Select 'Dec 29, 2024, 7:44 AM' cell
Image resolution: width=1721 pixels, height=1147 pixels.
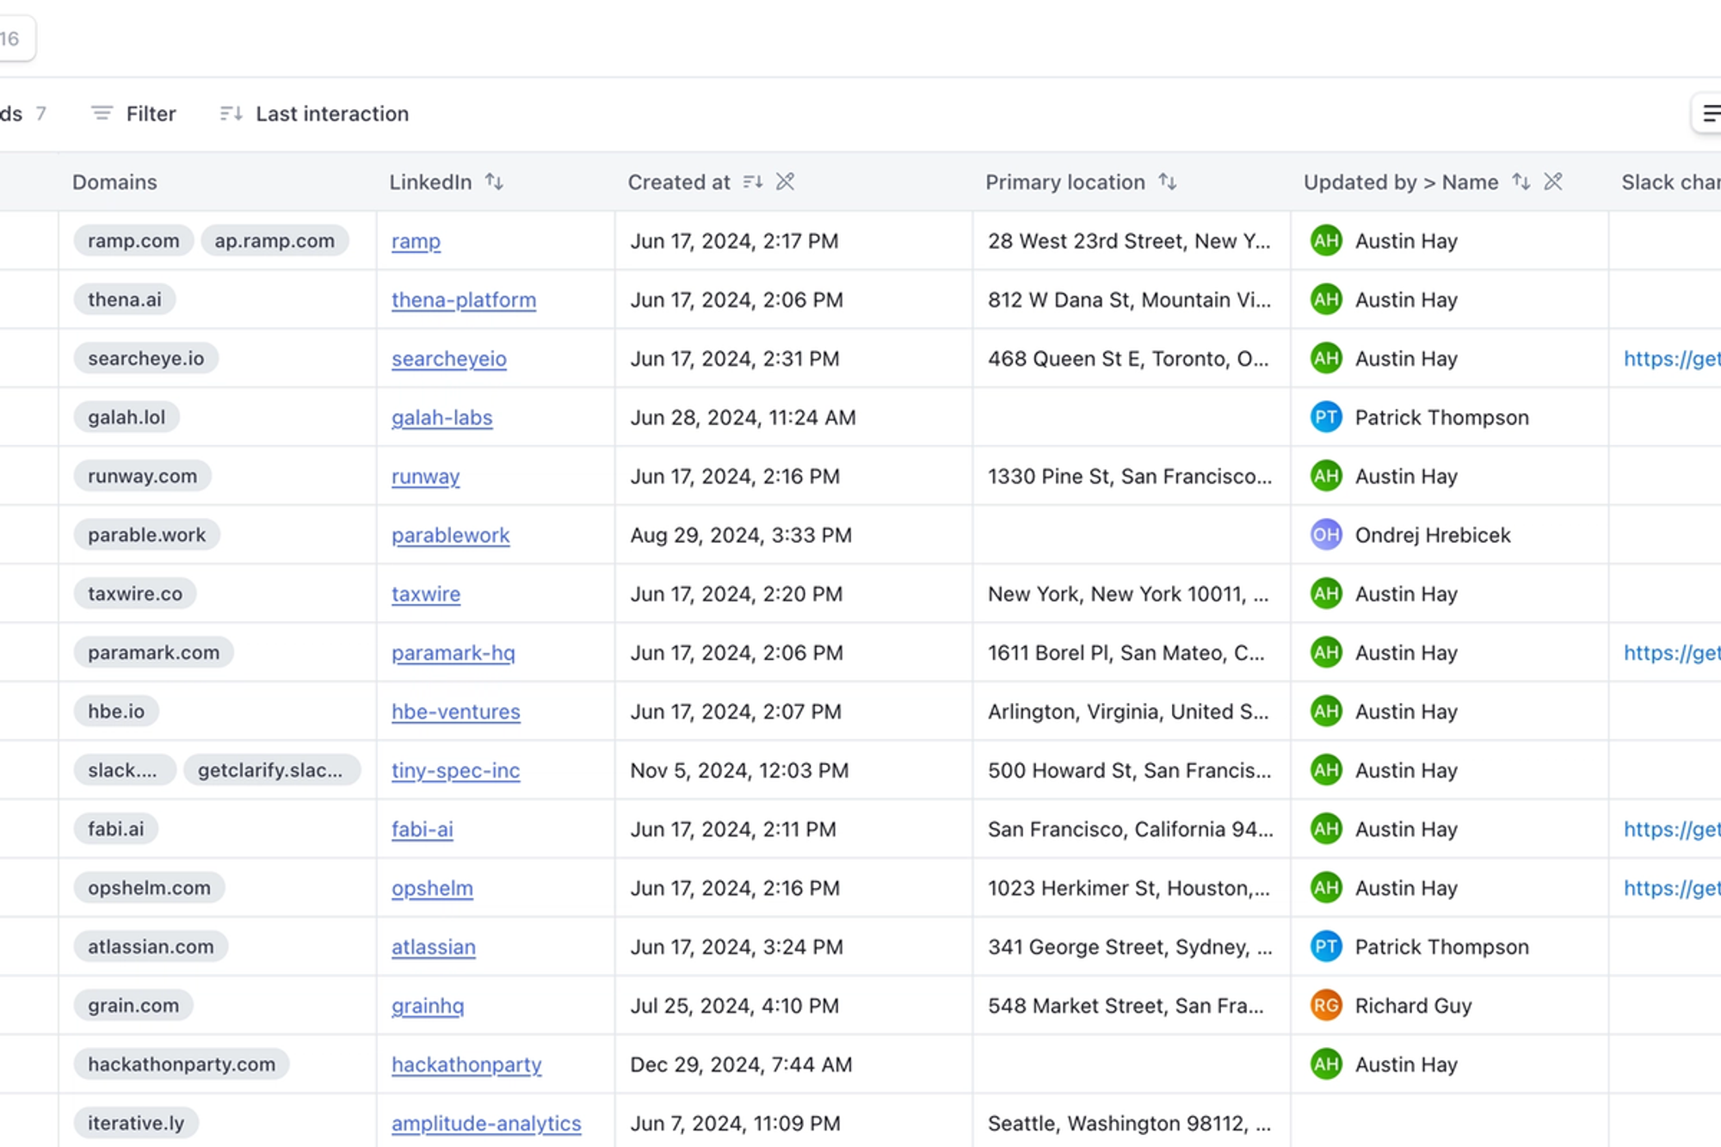pos(793,1064)
